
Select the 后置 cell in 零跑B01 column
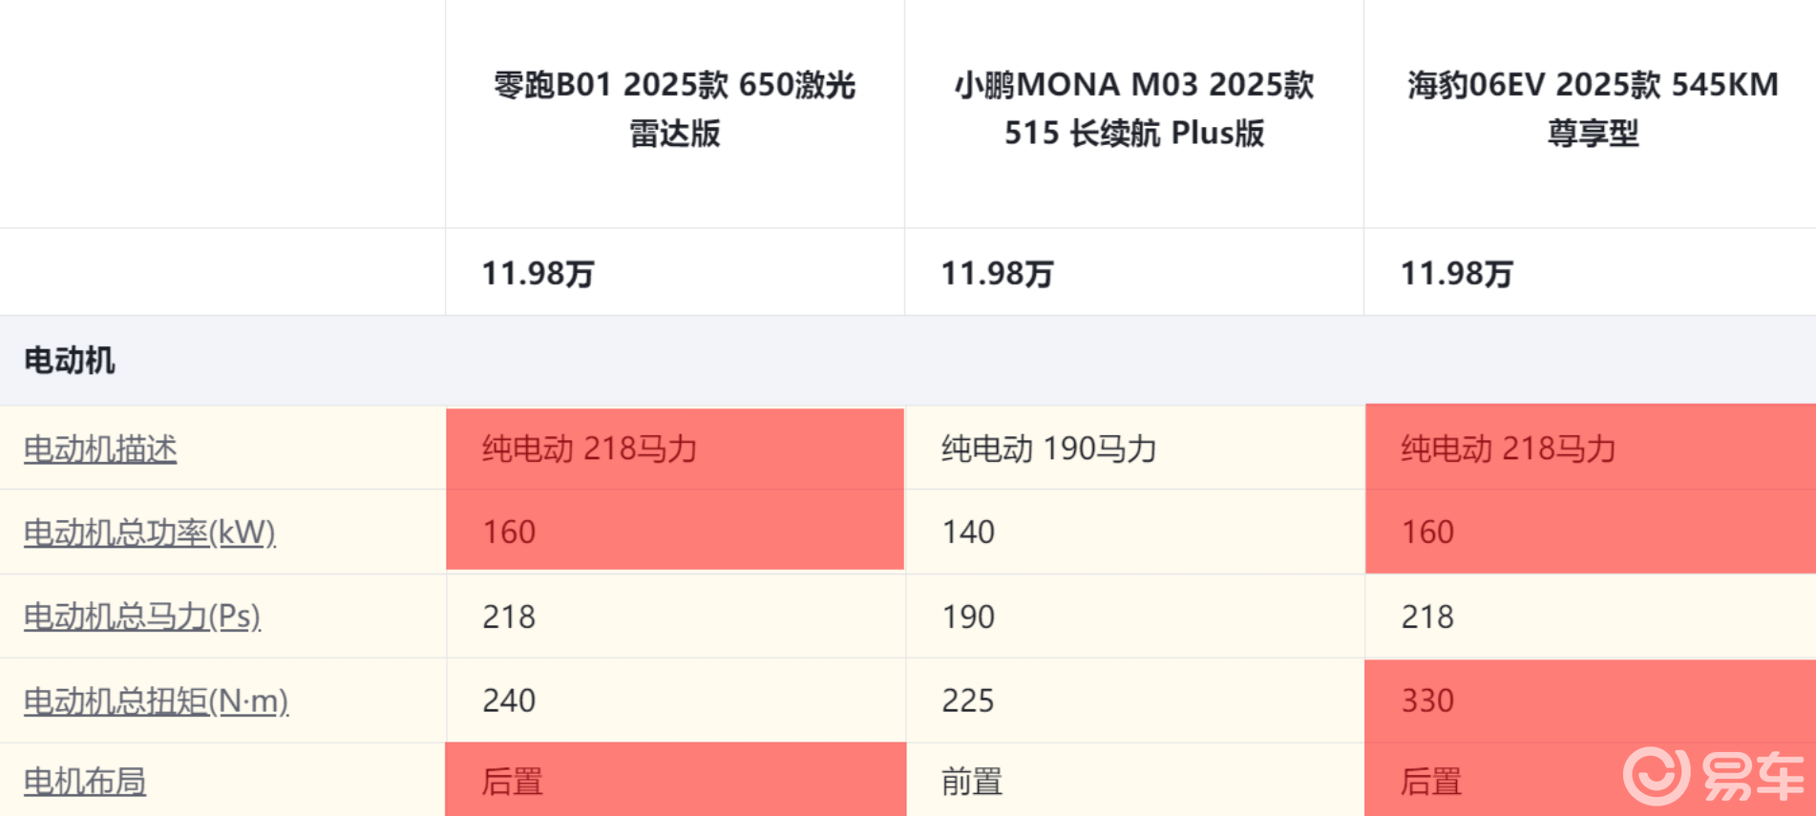pyautogui.click(x=513, y=782)
